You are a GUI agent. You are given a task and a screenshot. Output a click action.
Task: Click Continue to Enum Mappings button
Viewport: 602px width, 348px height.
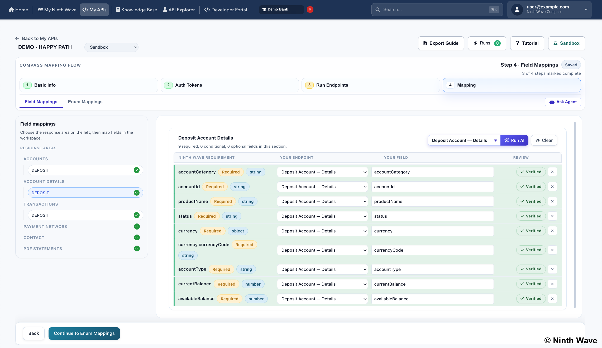pyautogui.click(x=84, y=333)
